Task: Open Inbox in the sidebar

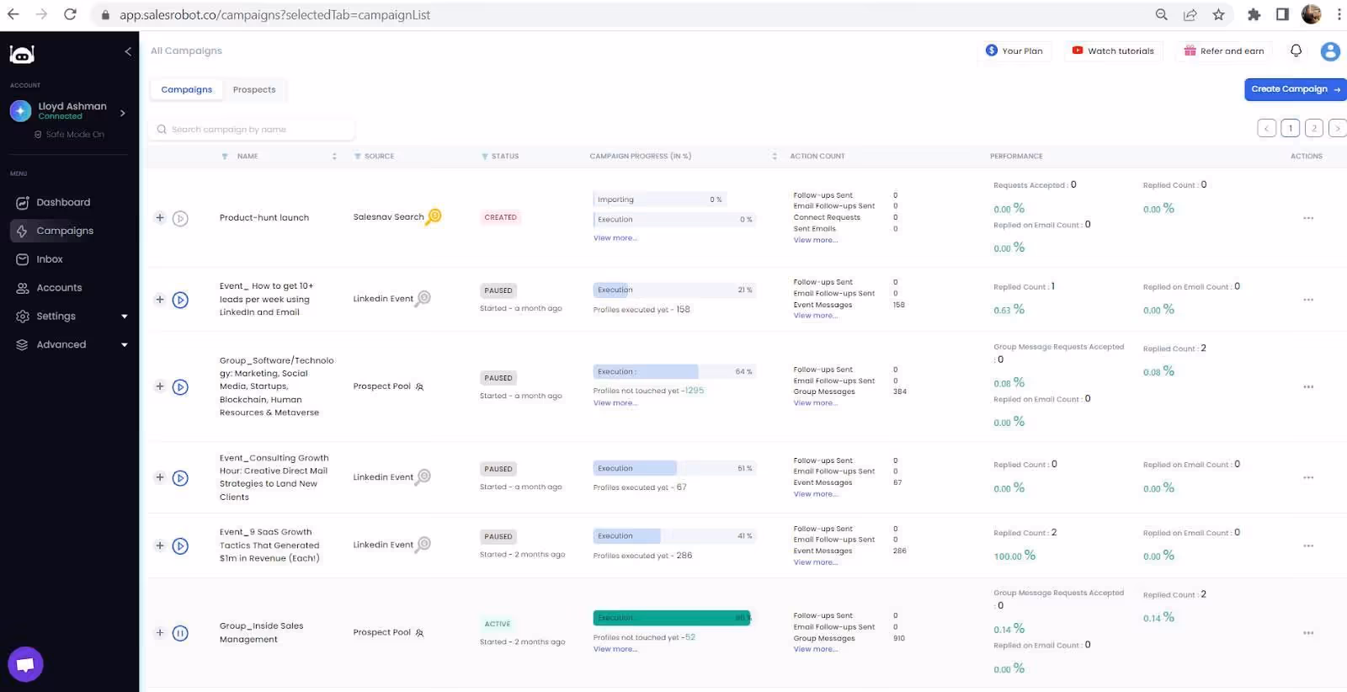Action: [x=49, y=259]
